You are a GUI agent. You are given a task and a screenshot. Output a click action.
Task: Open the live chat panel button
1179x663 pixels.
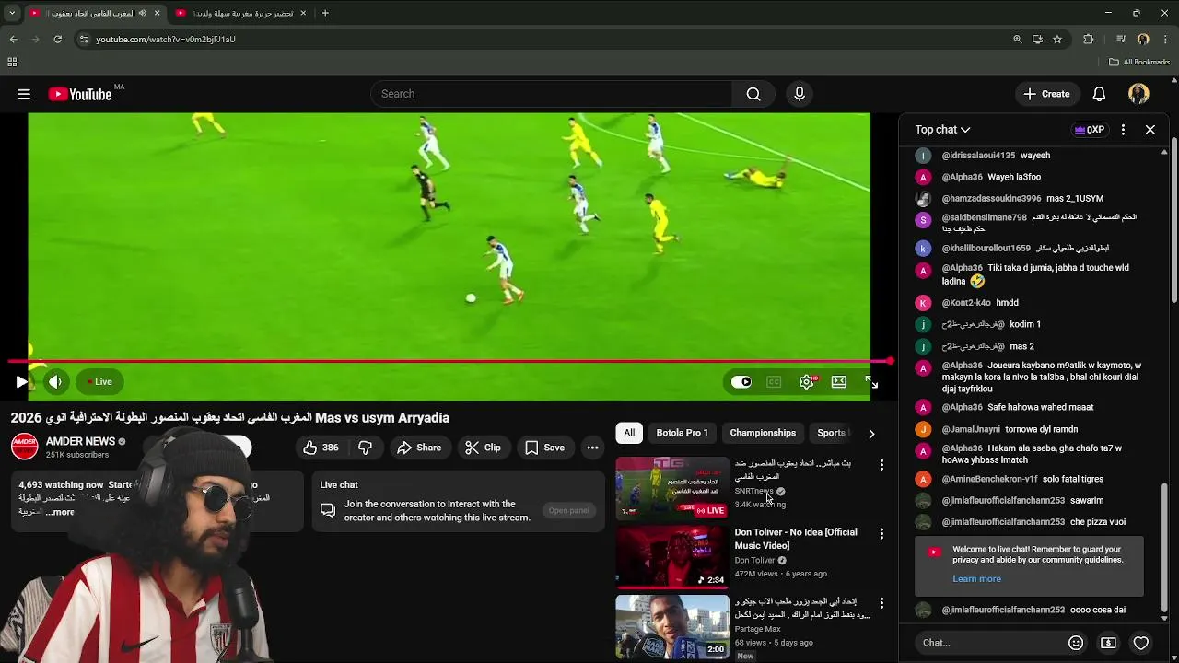pos(568,510)
